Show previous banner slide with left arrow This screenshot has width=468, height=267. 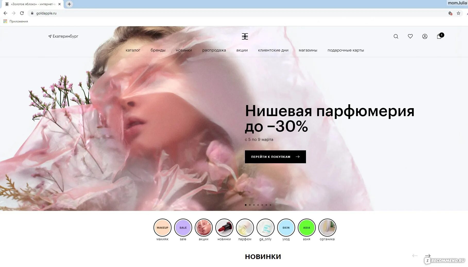[x=36, y=119]
